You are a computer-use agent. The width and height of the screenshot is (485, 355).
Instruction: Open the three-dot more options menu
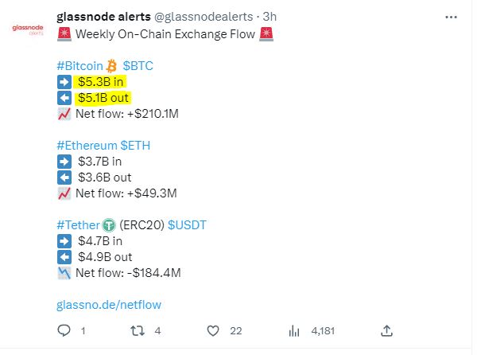(451, 17)
